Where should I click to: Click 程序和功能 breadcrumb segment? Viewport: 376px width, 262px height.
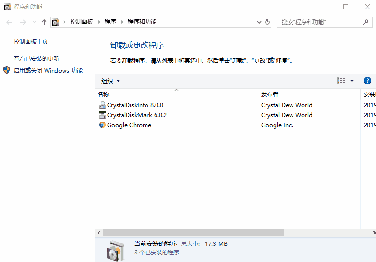(x=142, y=22)
